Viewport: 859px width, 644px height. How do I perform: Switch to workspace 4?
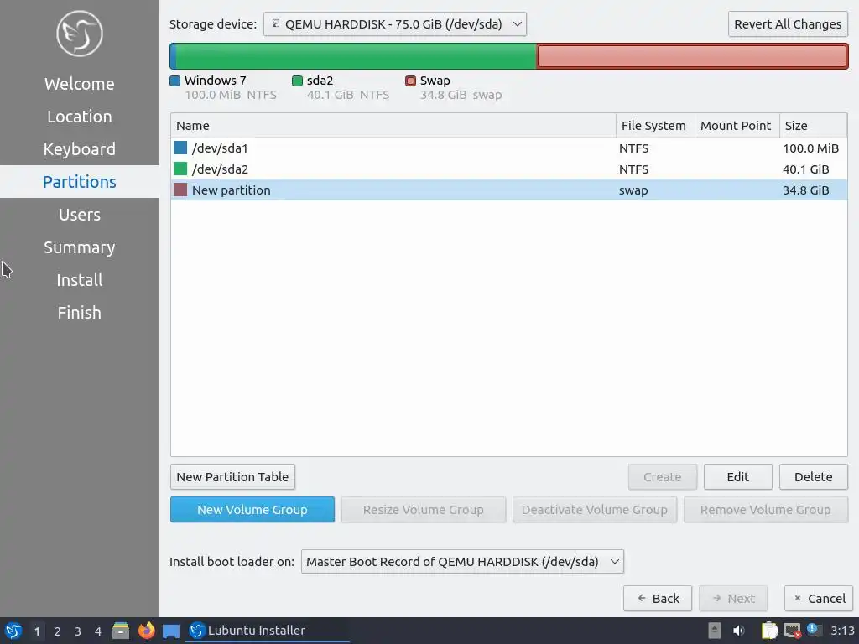98,631
